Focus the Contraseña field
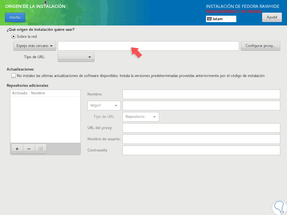Viewport: 287px width, 215px height. pos(201,150)
